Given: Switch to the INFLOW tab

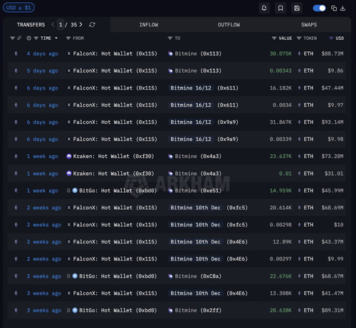Looking at the screenshot, I should pos(149,25).
